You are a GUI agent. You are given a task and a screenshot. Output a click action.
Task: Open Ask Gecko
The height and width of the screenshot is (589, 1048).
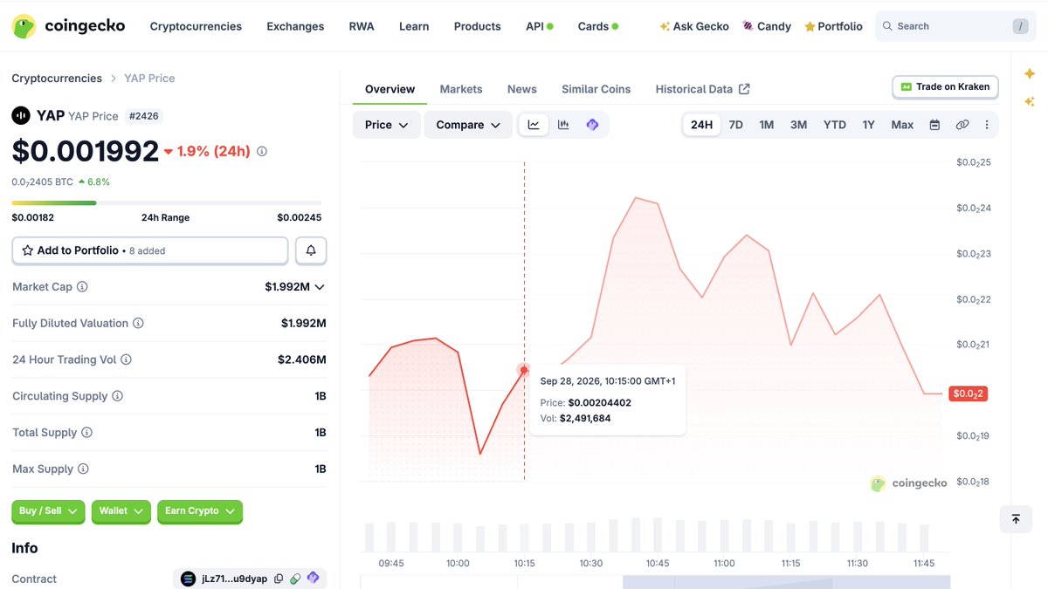[694, 26]
